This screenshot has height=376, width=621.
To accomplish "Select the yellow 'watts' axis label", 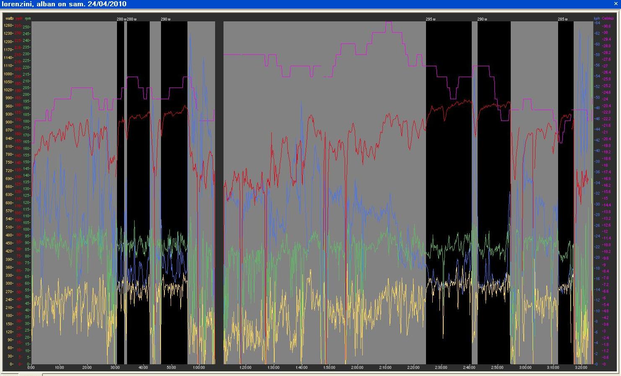I will pyautogui.click(x=9, y=18).
